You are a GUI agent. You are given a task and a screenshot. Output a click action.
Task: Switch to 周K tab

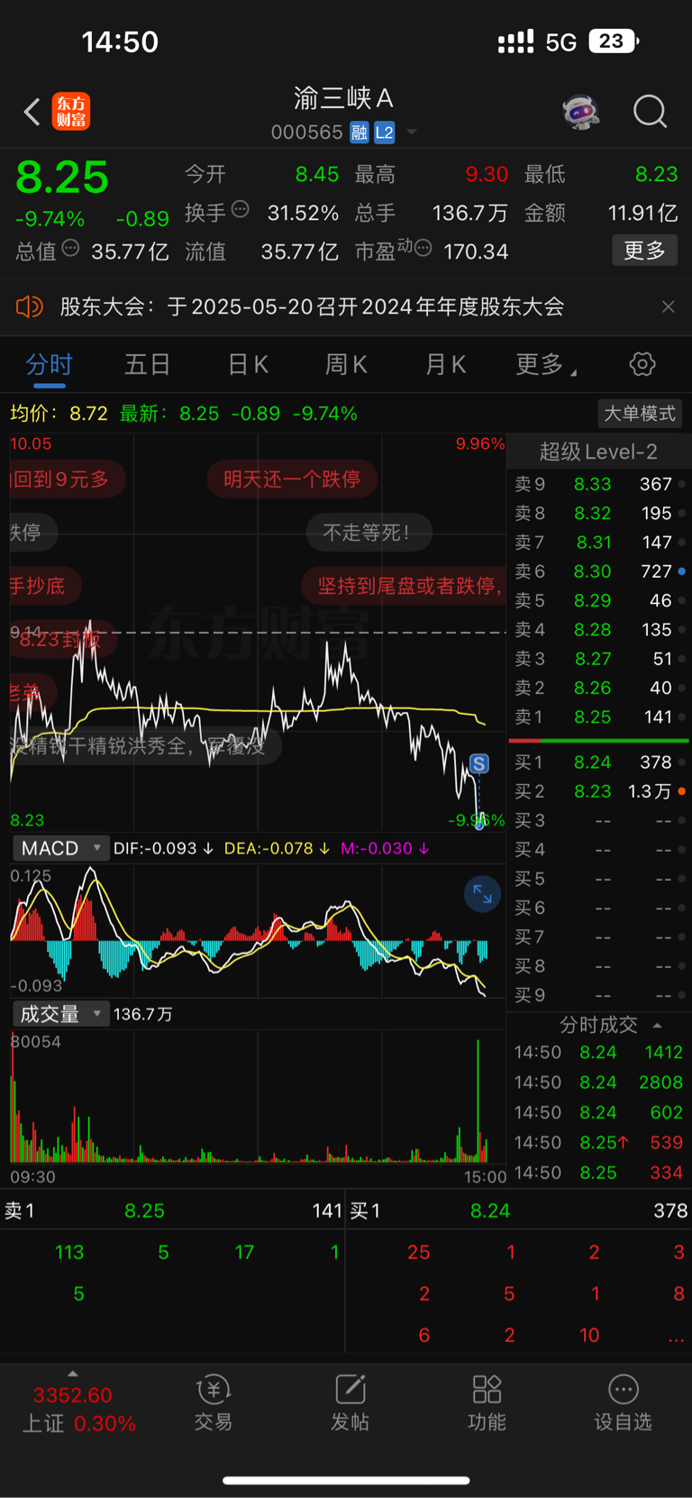(346, 365)
